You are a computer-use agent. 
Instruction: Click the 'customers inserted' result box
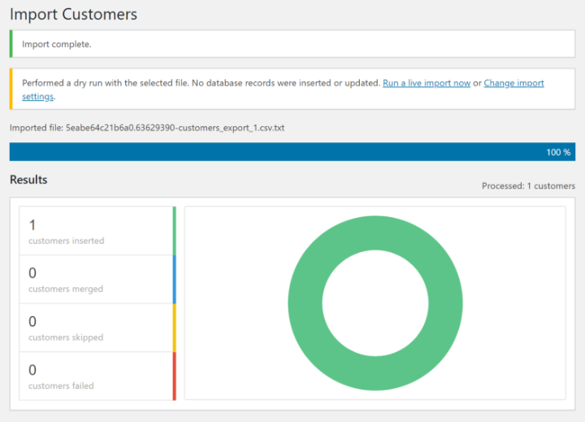pyautogui.click(x=97, y=231)
